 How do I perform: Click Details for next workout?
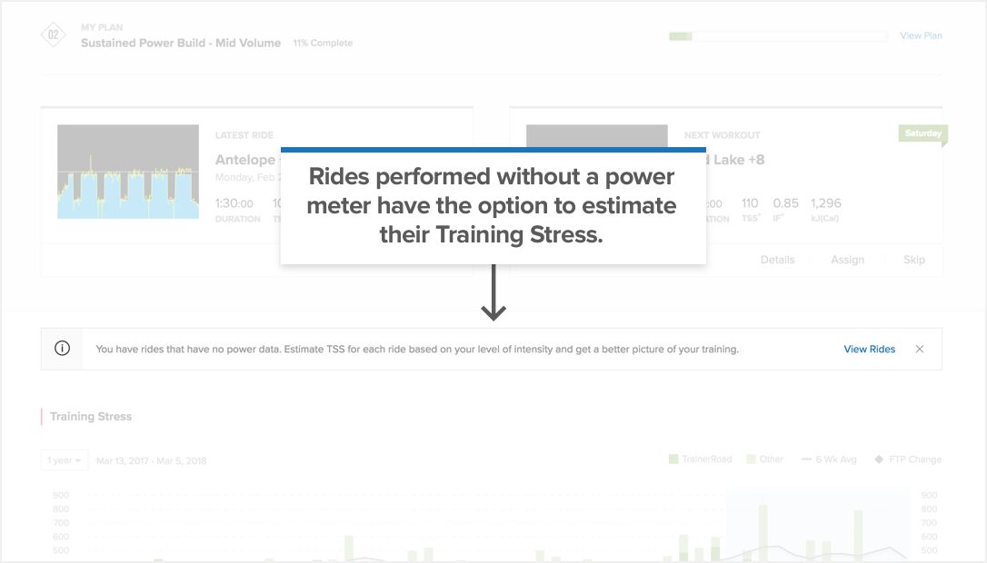click(x=777, y=260)
